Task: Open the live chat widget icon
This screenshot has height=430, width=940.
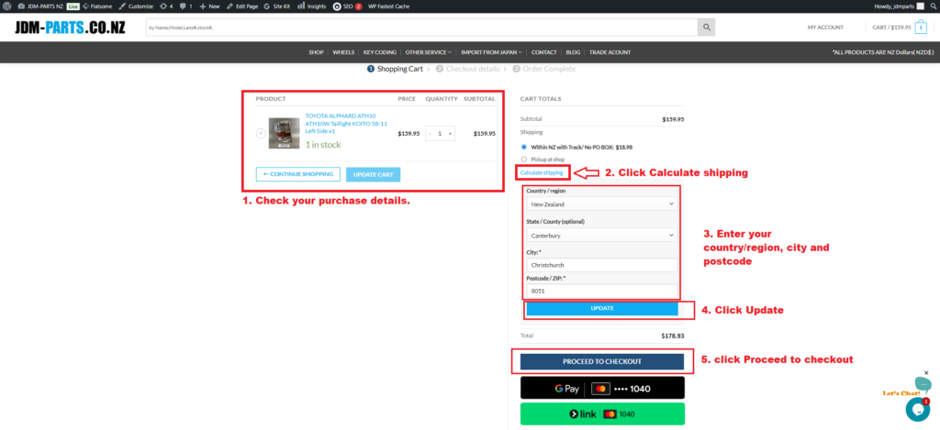Action: 917,409
